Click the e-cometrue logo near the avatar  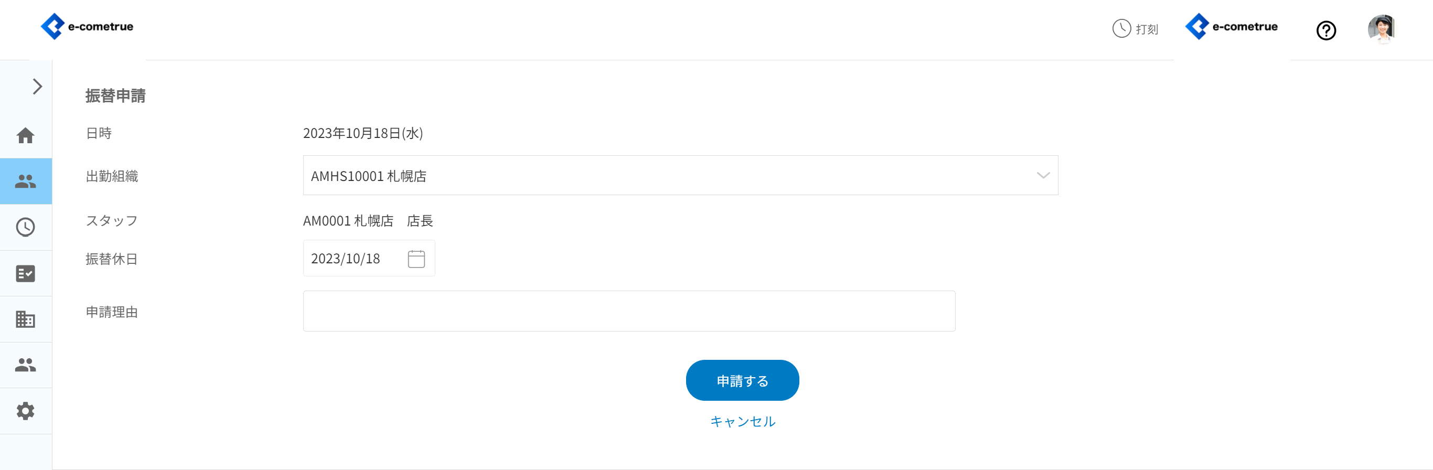point(1232,27)
